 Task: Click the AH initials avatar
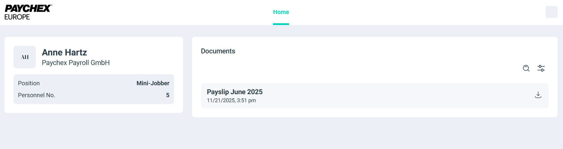tap(25, 57)
